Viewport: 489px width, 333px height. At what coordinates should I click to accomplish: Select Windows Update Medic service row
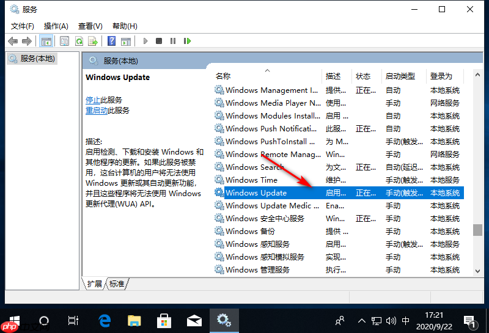tap(339, 205)
